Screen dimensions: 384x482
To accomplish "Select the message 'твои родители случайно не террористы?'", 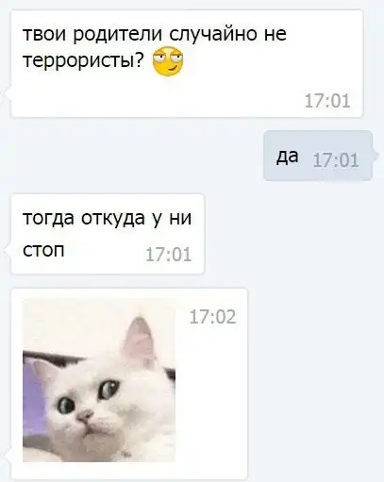I will click(x=187, y=63).
